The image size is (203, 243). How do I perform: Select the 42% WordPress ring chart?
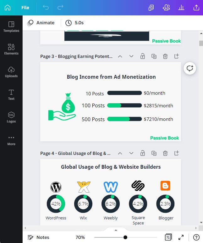pos(56,204)
